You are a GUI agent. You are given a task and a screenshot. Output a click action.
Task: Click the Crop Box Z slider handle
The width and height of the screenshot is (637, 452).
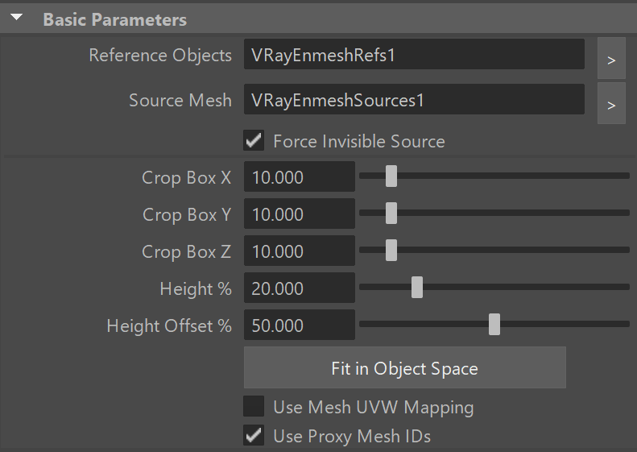[x=391, y=250]
